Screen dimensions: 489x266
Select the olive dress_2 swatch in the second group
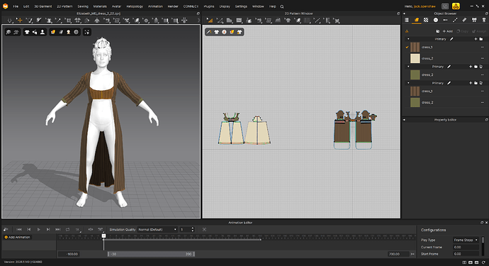coord(415,74)
